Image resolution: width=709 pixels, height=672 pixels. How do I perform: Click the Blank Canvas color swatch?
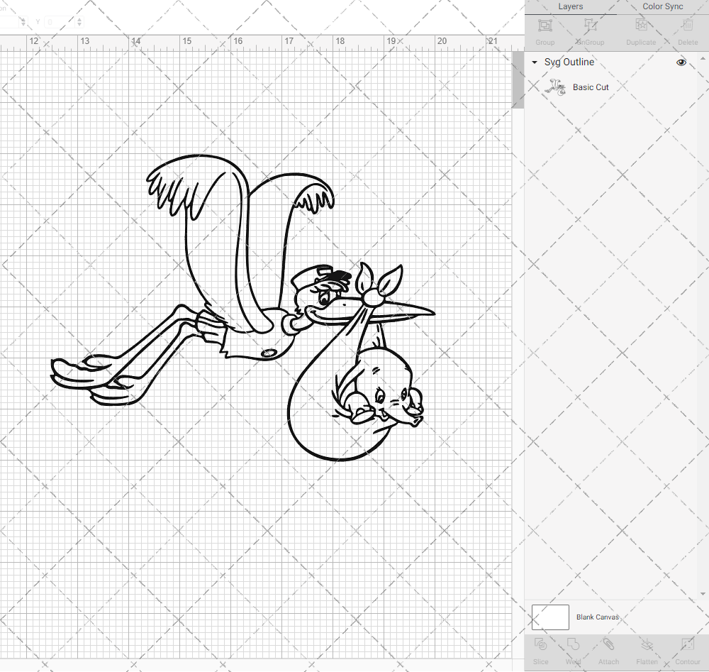pos(550,617)
